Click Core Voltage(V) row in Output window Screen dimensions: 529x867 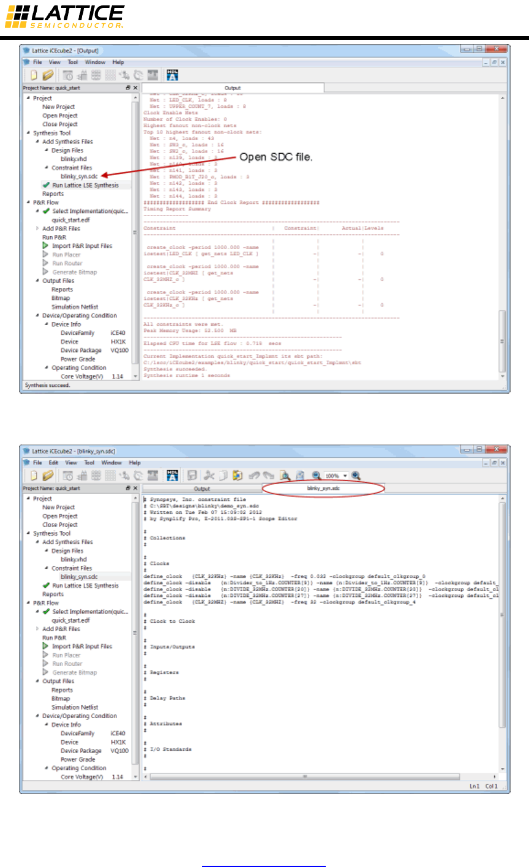92,377
